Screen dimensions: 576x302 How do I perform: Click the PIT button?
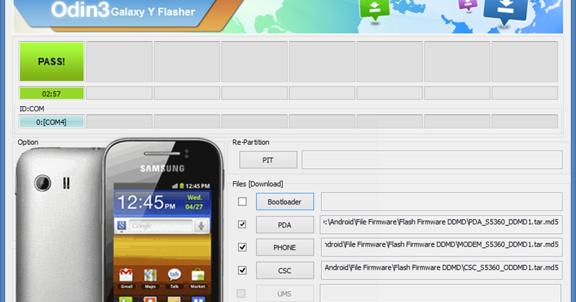[x=268, y=160]
